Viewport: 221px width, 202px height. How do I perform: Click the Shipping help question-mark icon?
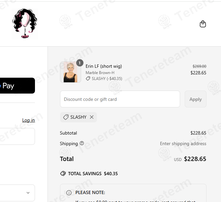coord(82,143)
